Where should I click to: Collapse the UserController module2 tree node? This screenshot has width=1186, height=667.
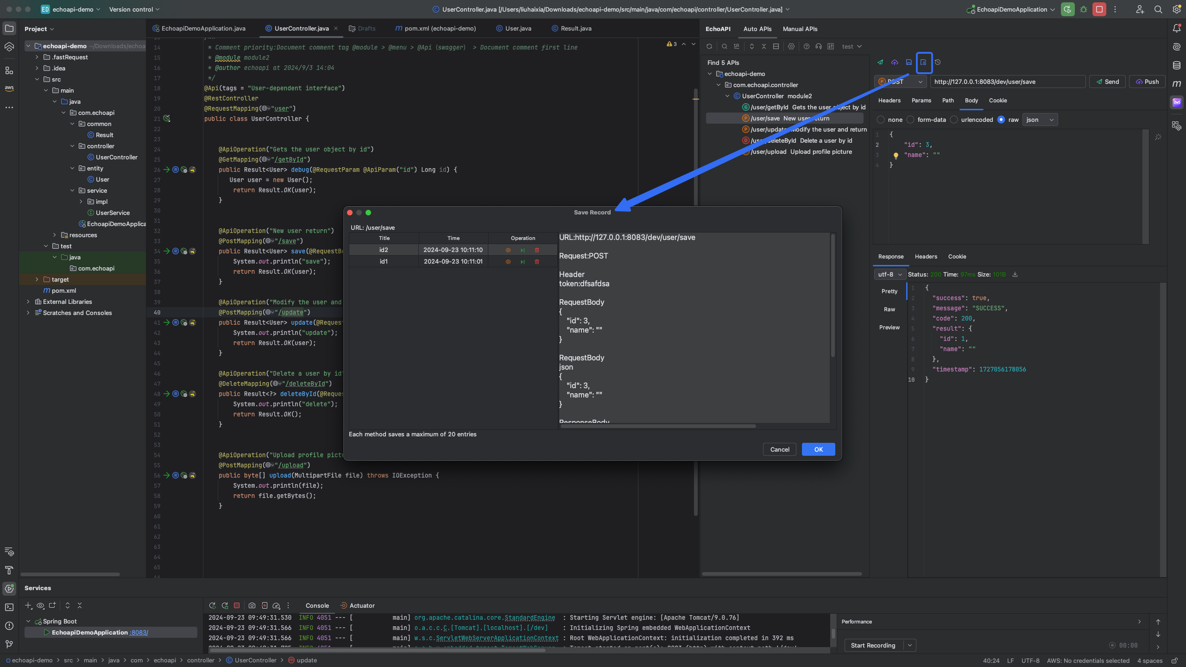[x=727, y=96]
